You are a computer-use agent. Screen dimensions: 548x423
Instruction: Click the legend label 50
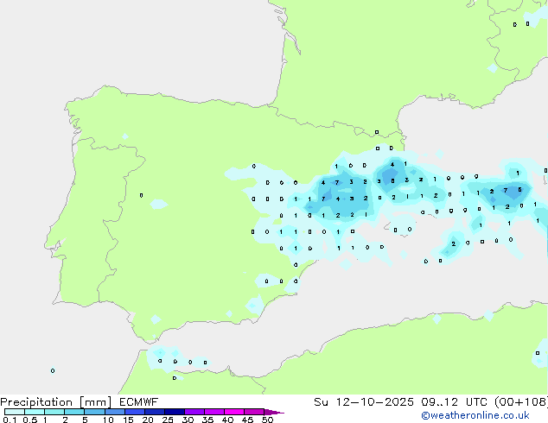point(268,420)
